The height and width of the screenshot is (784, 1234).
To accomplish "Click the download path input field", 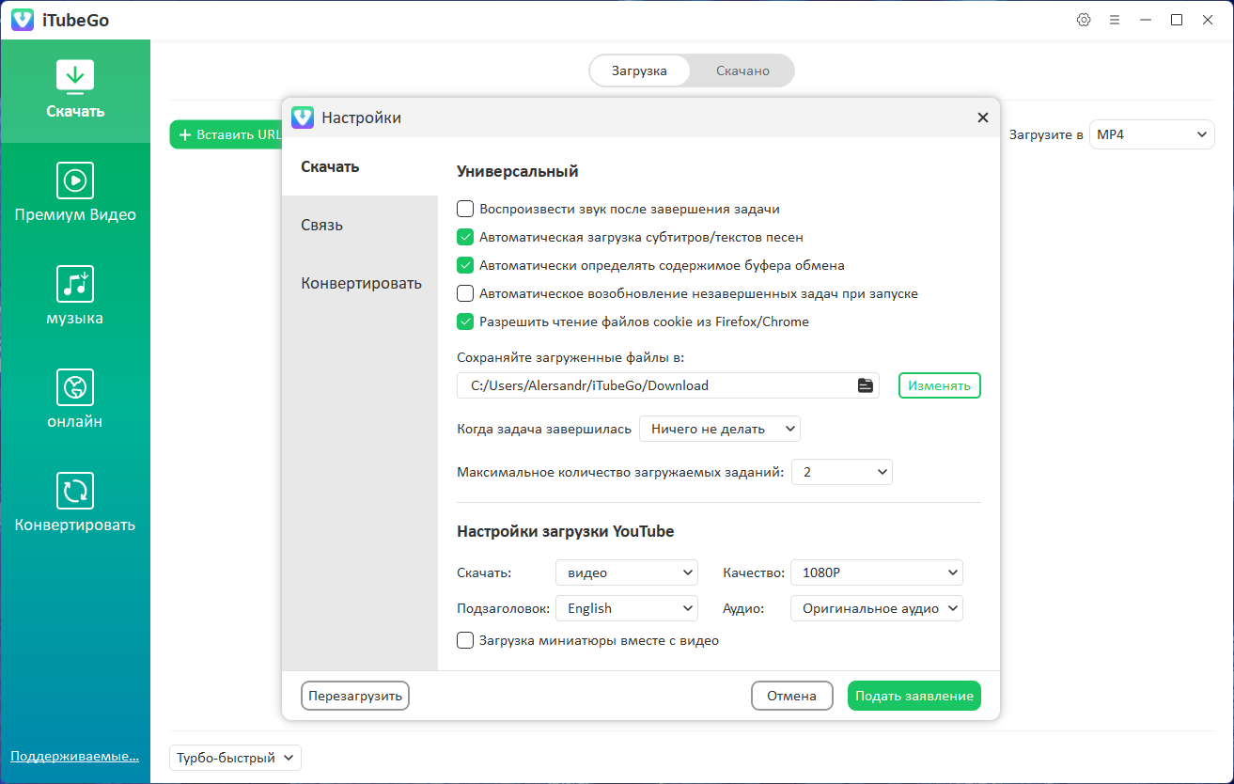I will (658, 385).
